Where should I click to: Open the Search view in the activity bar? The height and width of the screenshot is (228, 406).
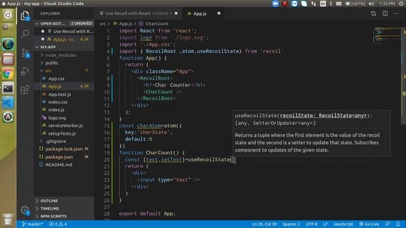25,34
